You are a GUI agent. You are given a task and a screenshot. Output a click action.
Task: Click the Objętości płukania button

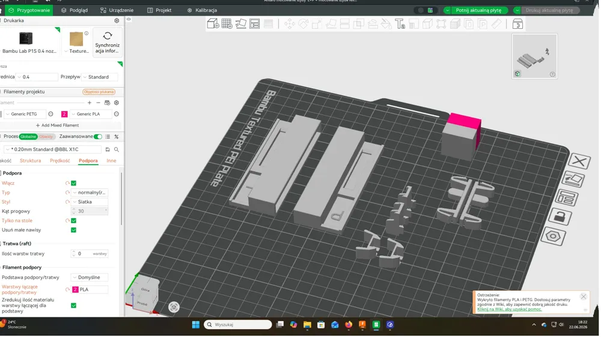click(99, 92)
